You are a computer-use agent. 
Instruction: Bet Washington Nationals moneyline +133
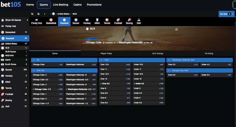81,65
